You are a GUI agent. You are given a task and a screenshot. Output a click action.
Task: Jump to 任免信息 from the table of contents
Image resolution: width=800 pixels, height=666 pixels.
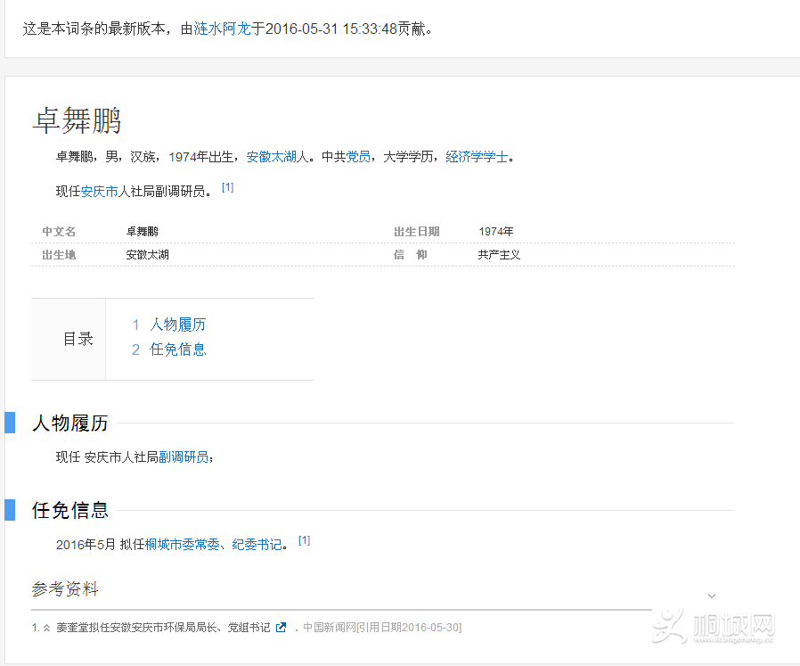click(x=177, y=349)
